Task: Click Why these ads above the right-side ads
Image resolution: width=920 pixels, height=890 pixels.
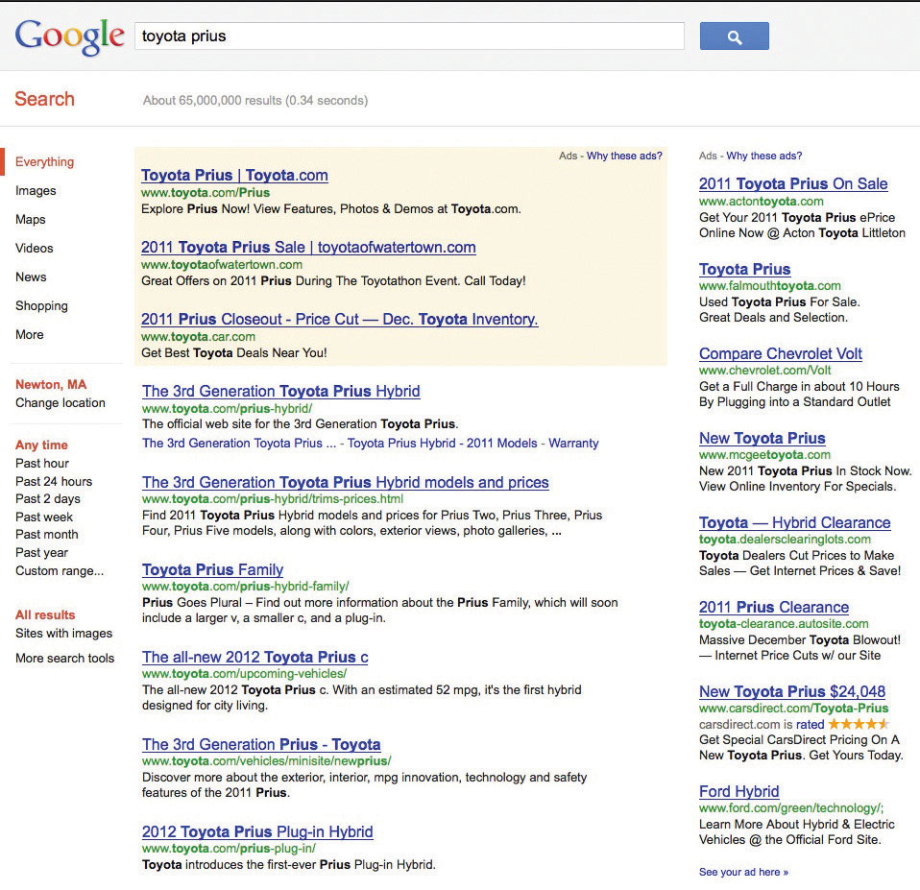Action: (x=763, y=156)
